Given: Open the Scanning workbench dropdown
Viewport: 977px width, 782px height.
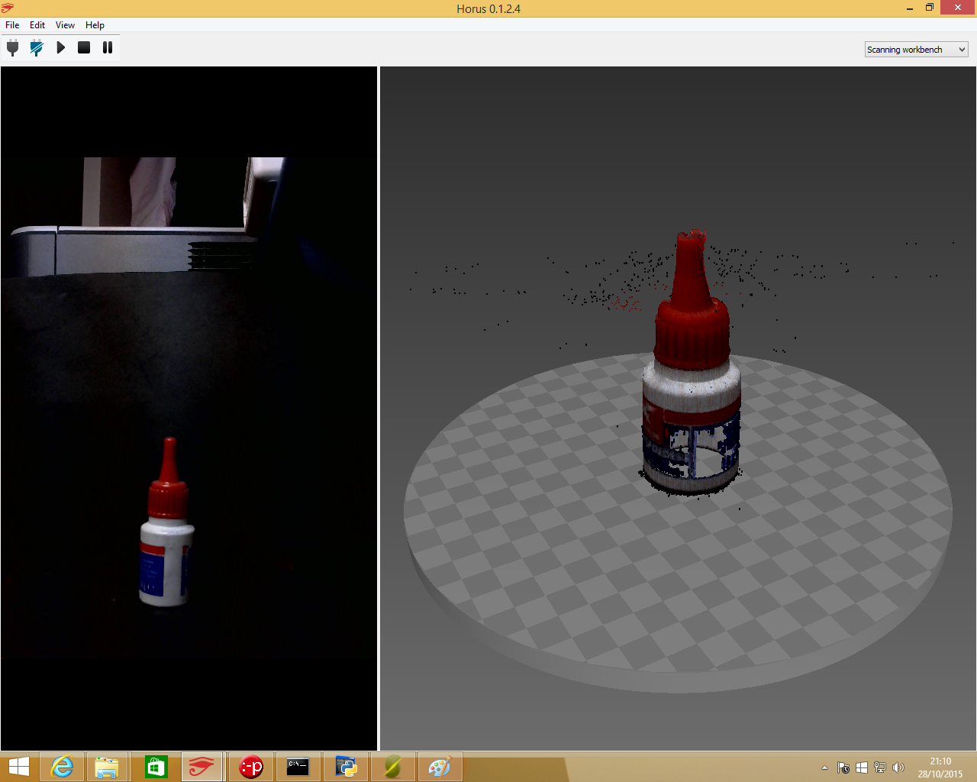Looking at the screenshot, I should click(917, 50).
